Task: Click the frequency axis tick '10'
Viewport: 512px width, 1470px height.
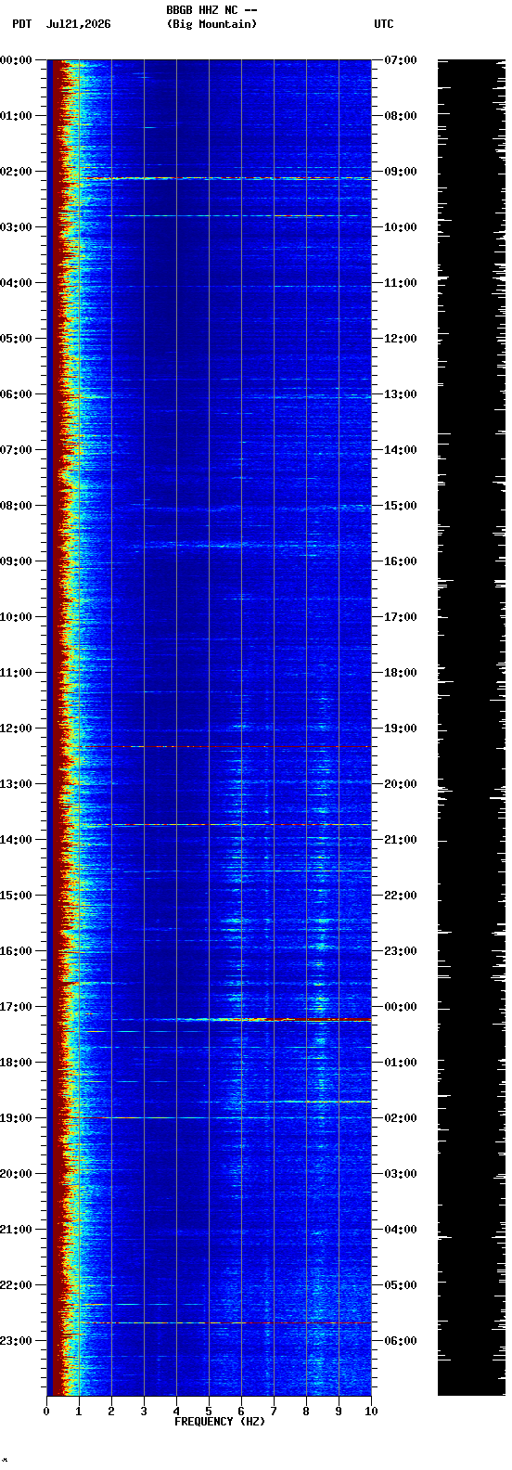Action: pyautogui.click(x=371, y=1412)
